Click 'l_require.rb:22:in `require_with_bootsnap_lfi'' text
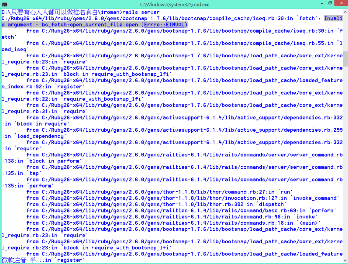This screenshot has width=348, height=264. [x=73, y=99]
